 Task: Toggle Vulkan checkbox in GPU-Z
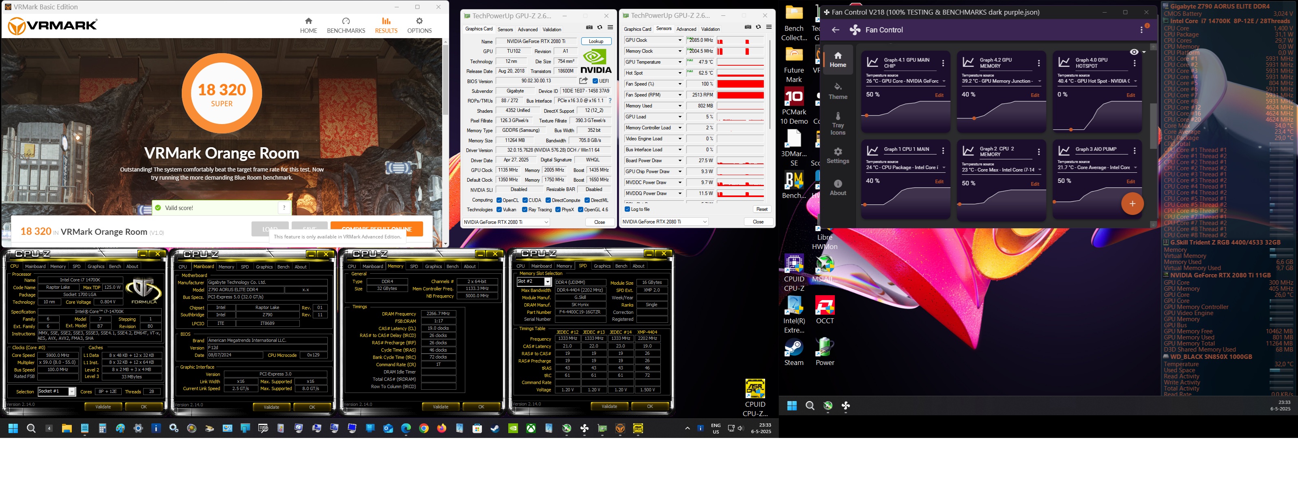point(499,210)
